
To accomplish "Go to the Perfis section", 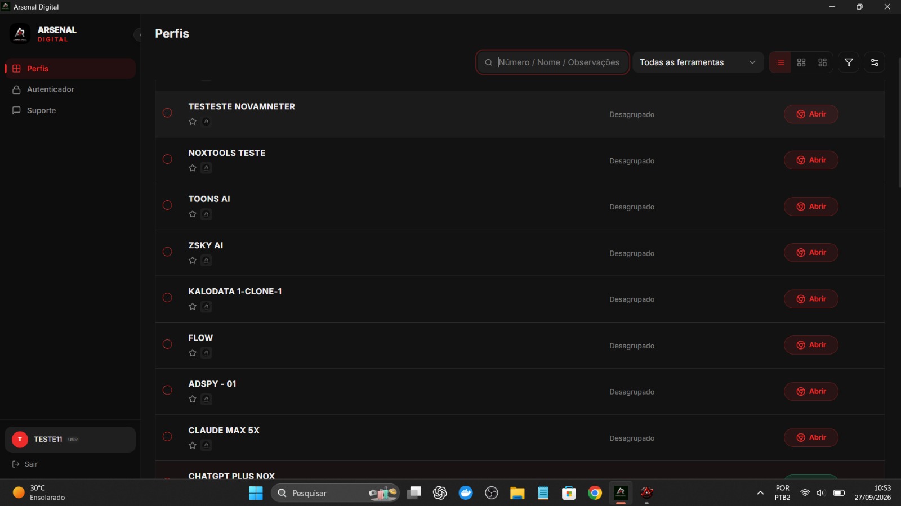I will (x=70, y=69).
